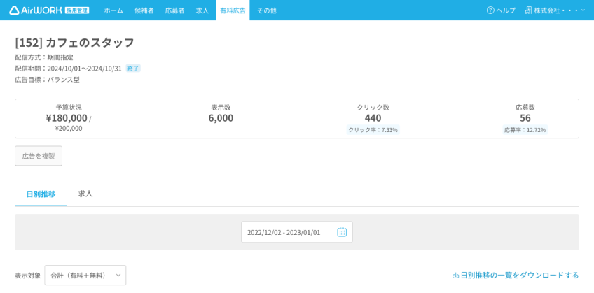
Task: Click the 終了 status badge
Action: (x=133, y=69)
